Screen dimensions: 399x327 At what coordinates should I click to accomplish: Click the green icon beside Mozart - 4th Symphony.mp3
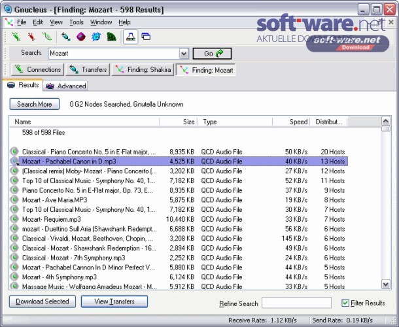click(x=14, y=277)
